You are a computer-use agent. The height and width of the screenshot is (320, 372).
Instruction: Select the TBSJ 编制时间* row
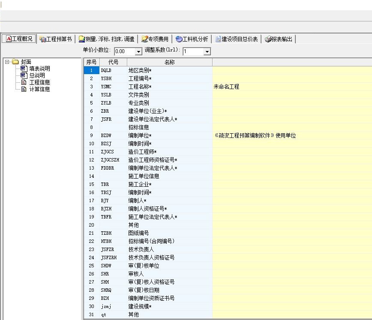click(x=228, y=192)
